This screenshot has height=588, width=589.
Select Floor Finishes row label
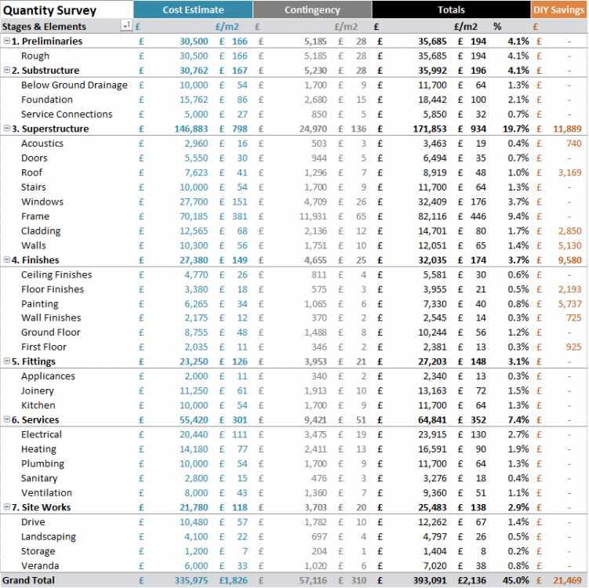[x=53, y=289]
